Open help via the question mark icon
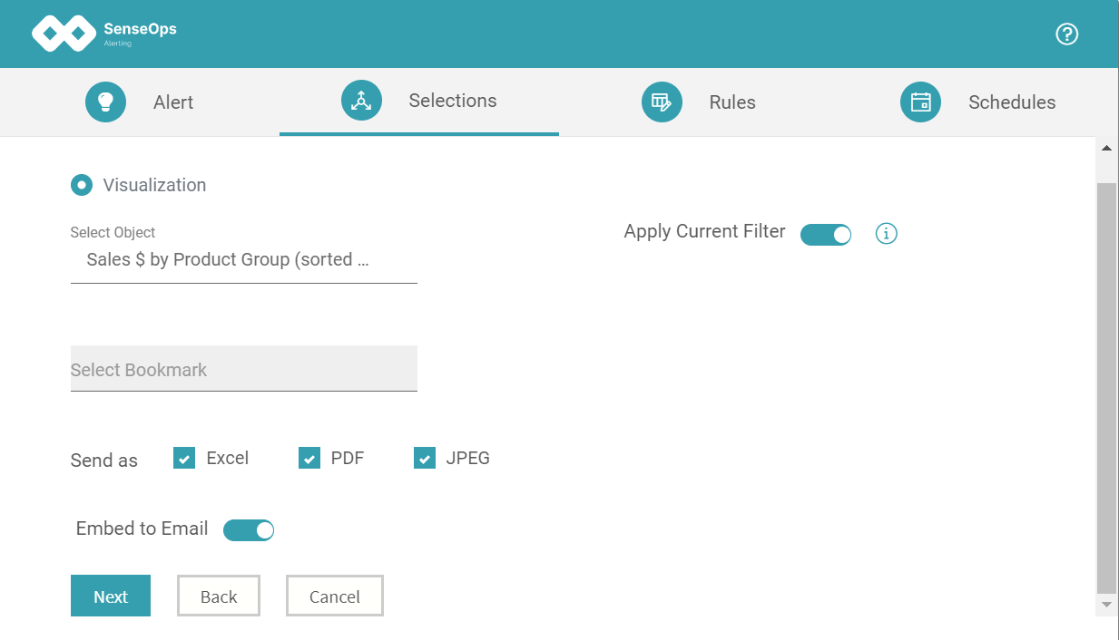Viewport: 1119px width, 640px height. click(1066, 34)
